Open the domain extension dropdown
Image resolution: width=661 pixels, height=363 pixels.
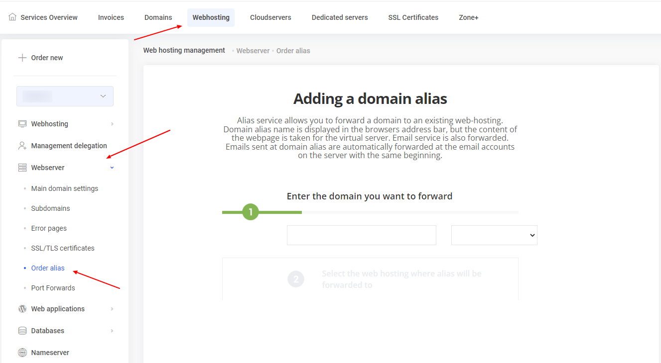[x=494, y=235]
